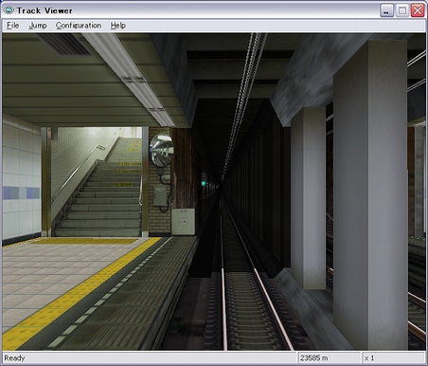The width and height of the screenshot is (428, 366).
Task: Click the ceiling ventilation grille
Action: pos(65,45)
